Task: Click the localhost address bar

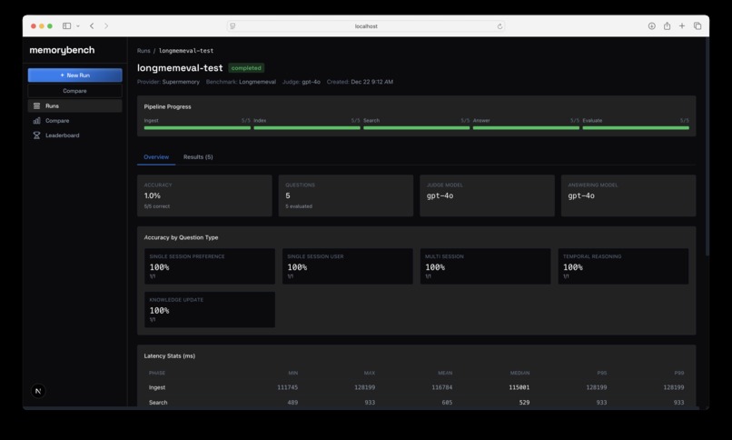Action: pyautogui.click(x=366, y=26)
